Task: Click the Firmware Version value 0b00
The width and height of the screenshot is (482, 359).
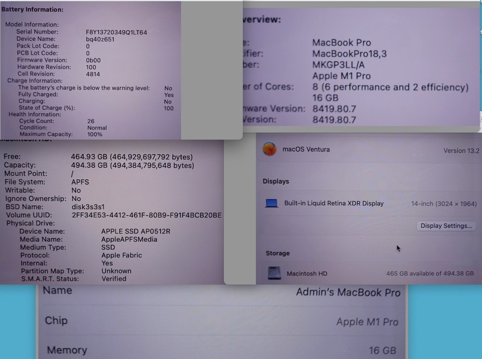Action: 93,61
